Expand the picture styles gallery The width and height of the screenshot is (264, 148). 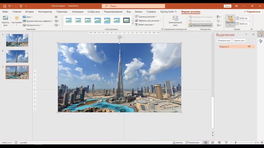pos(133,24)
